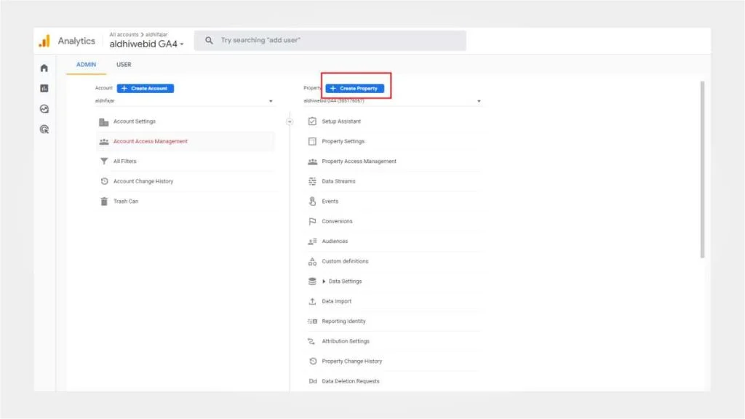This screenshot has width=745, height=419.
Task: Open the Home icon in sidebar
Action: (x=44, y=68)
